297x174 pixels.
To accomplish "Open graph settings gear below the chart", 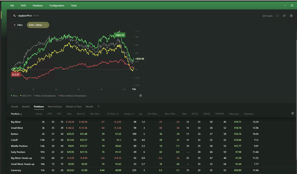I will 140,95.
